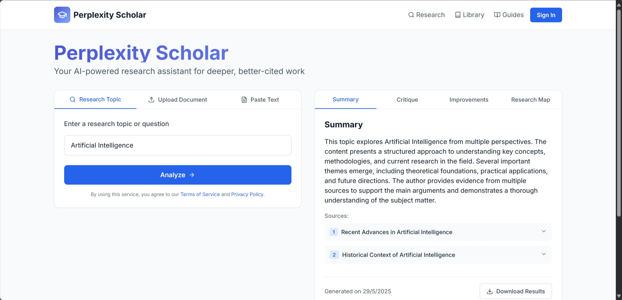The image size is (622, 300).
Task: Click the upload icon on Upload Document tab
Action: (x=151, y=100)
